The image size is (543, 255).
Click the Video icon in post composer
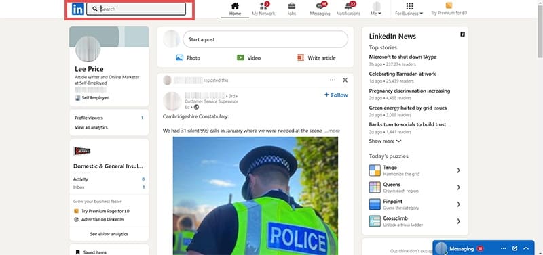[240, 57]
